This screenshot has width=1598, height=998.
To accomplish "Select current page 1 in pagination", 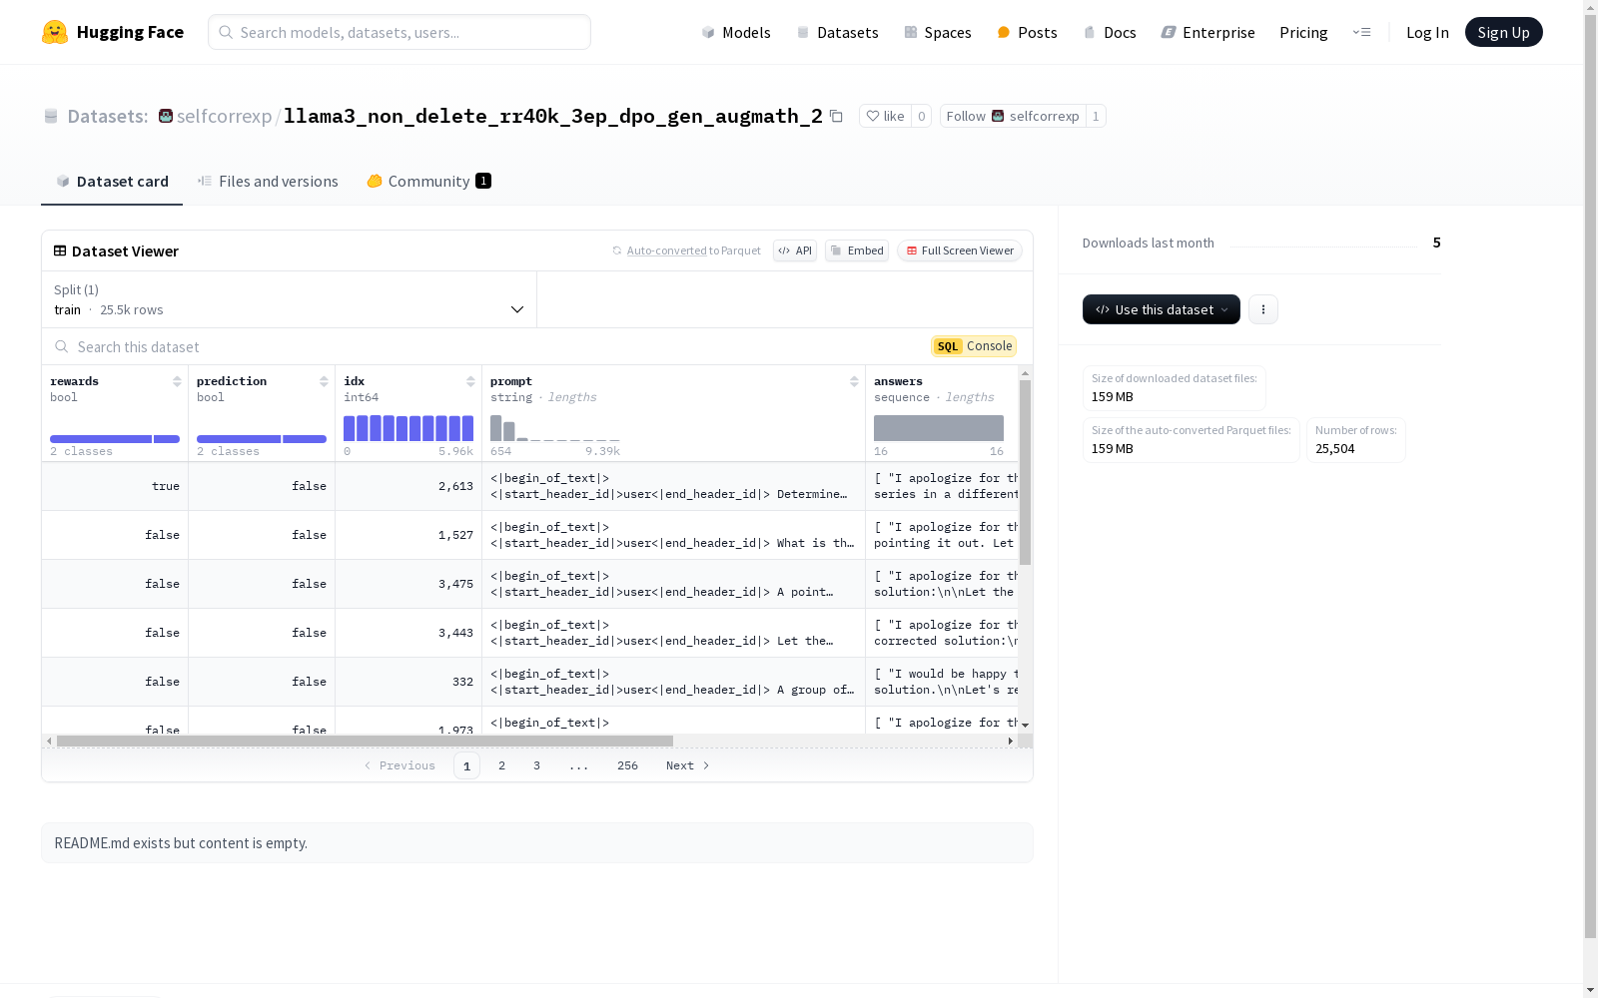I will tap(466, 765).
